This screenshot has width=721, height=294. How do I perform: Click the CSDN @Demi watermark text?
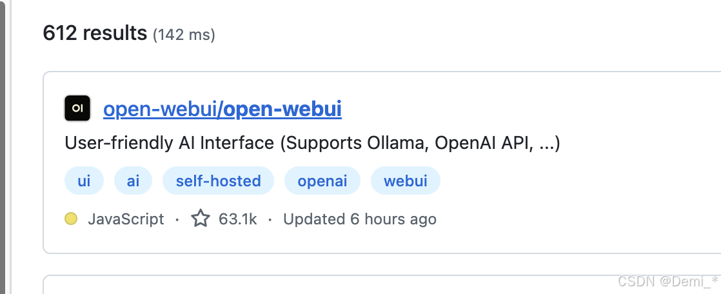(x=667, y=282)
